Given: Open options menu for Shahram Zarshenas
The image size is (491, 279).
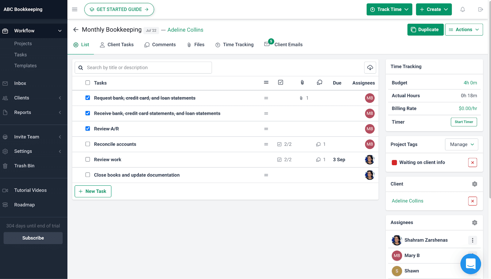Looking at the screenshot, I should point(473,240).
